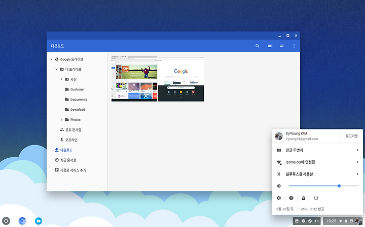
Task: Click the date 3월 10일 토
Action: pyautogui.click(x=285, y=209)
